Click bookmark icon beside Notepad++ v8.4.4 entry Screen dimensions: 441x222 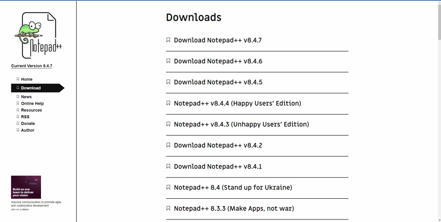168,103
